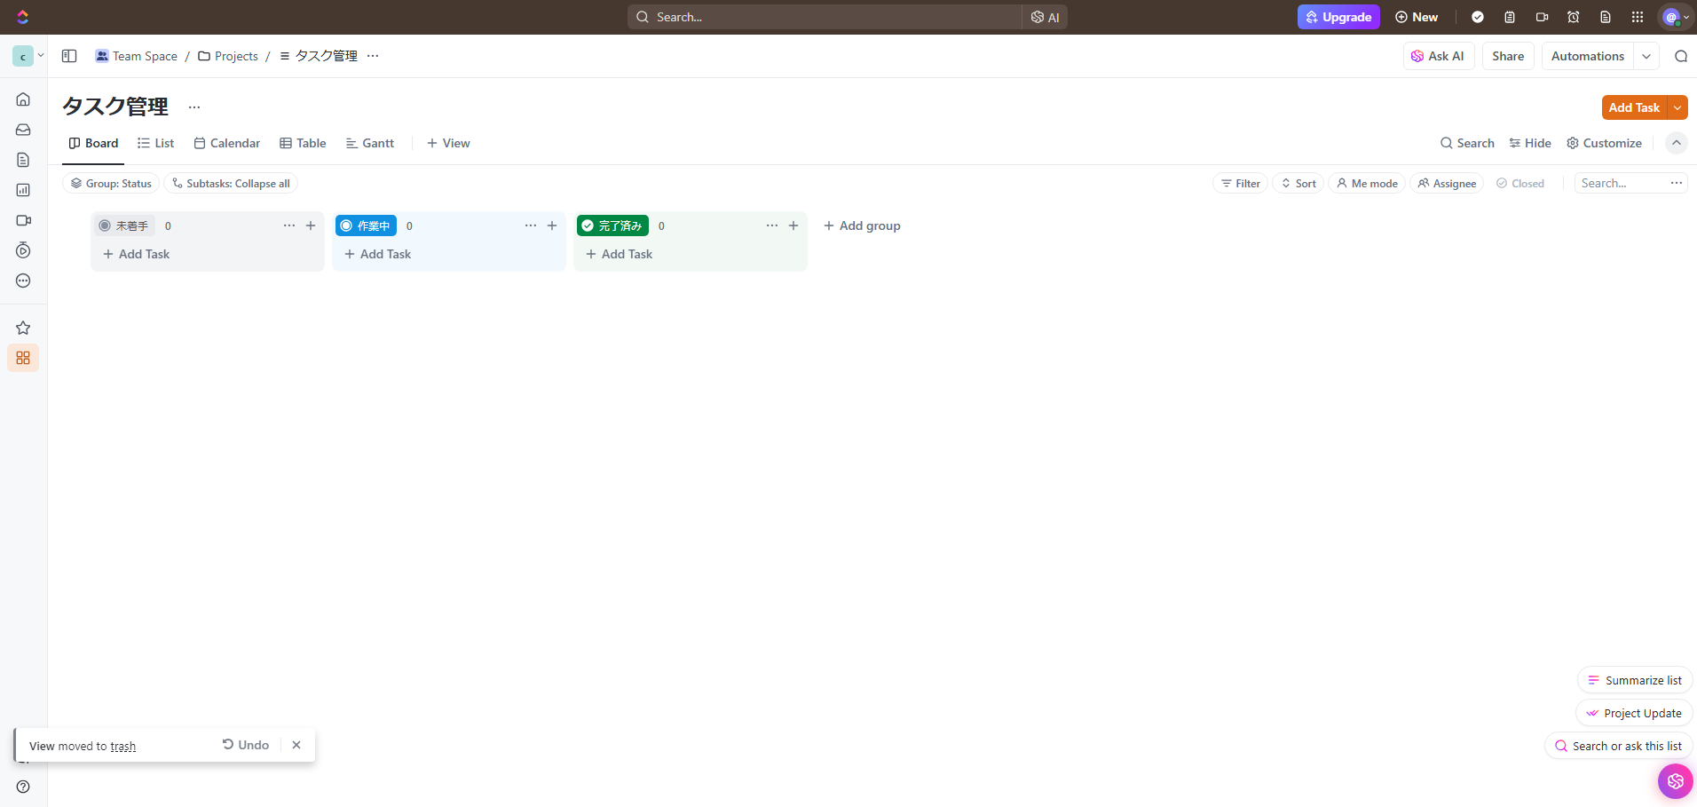Open 未着手 column options menu
This screenshot has height=807, width=1697.
pos(289,225)
